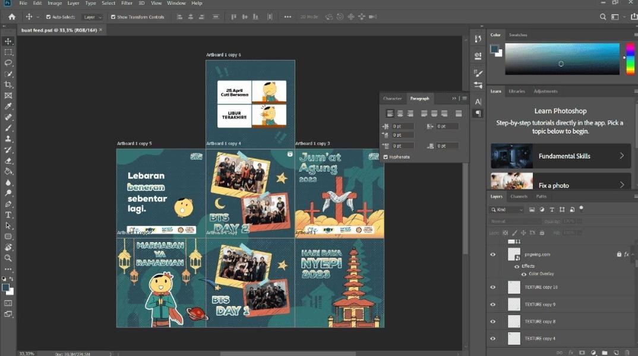Close the buat feed.psd document tab
Image resolution: width=638 pixels, height=356 pixels.
tap(101, 30)
